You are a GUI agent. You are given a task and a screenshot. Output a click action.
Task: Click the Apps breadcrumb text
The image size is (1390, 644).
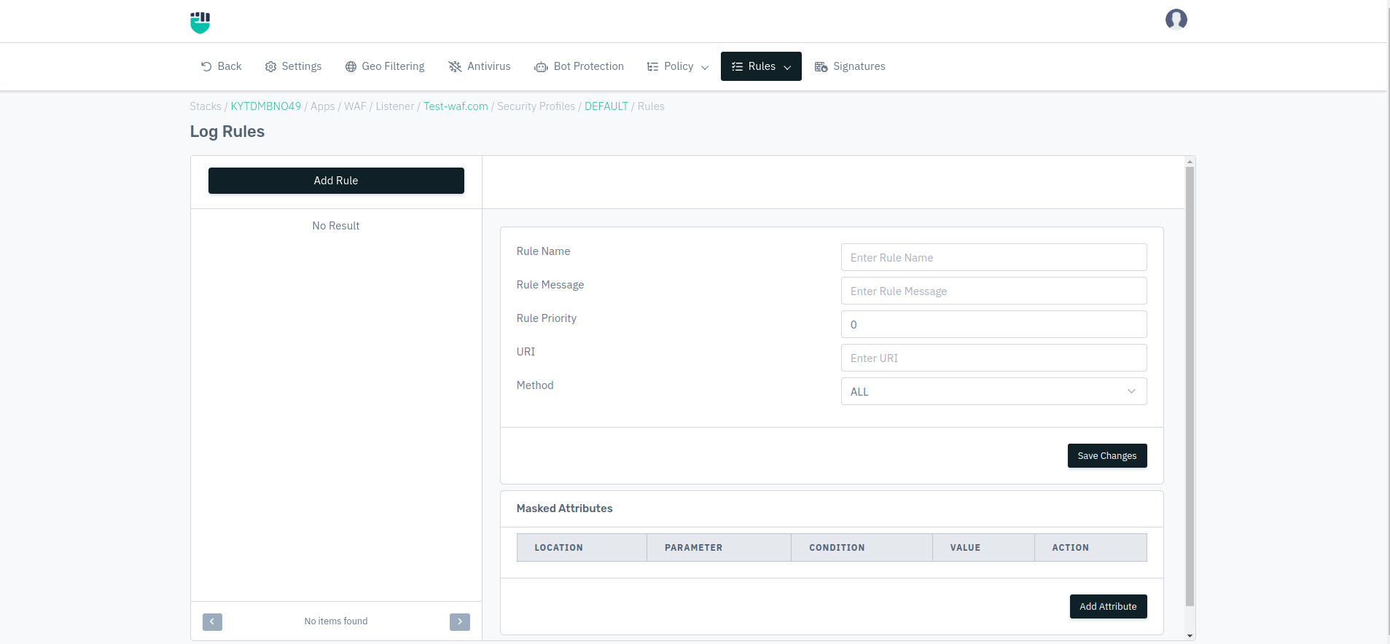pyautogui.click(x=323, y=106)
